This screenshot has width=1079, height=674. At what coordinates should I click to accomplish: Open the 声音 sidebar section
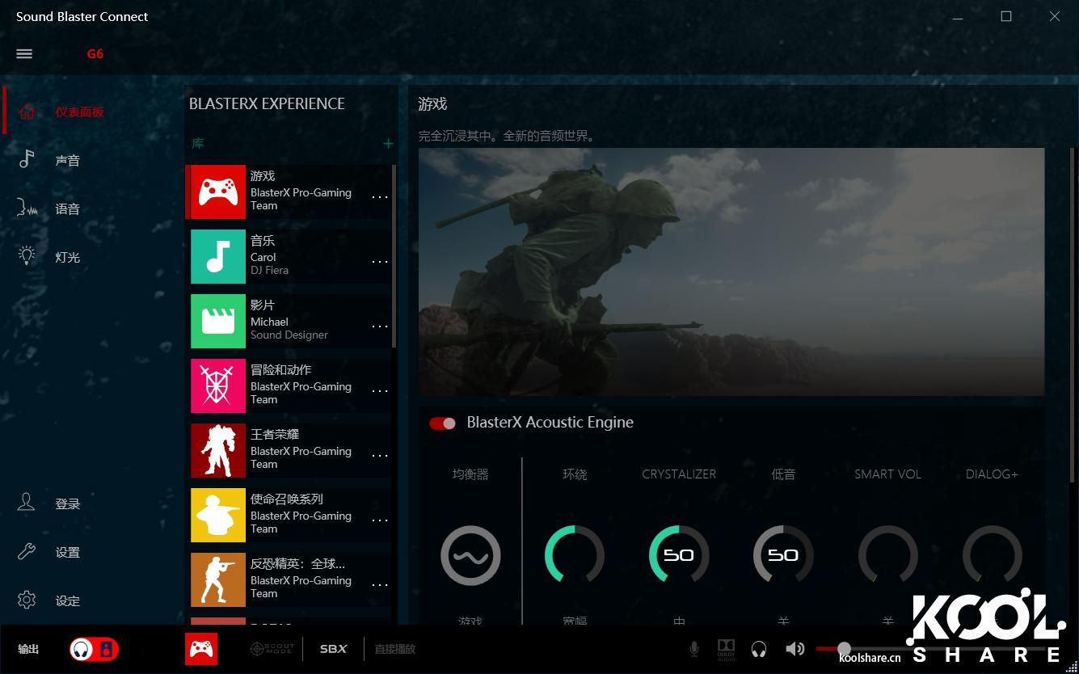(67, 161)
